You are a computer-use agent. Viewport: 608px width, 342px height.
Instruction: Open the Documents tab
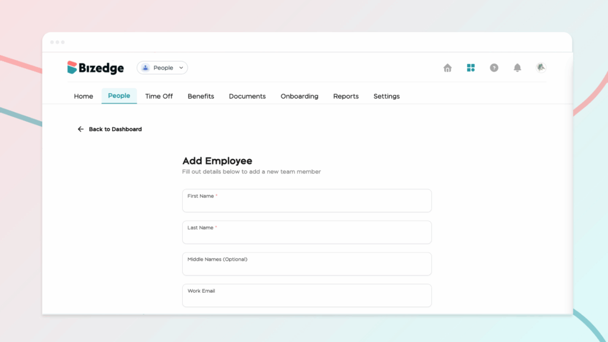[247, 96]
